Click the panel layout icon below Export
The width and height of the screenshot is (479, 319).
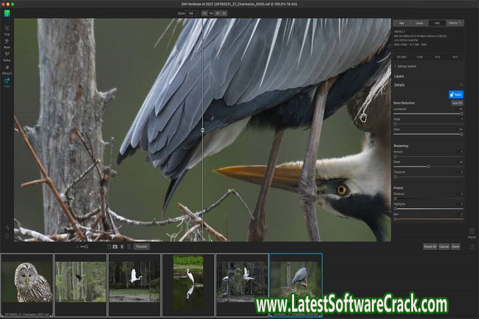click(472, 247)
